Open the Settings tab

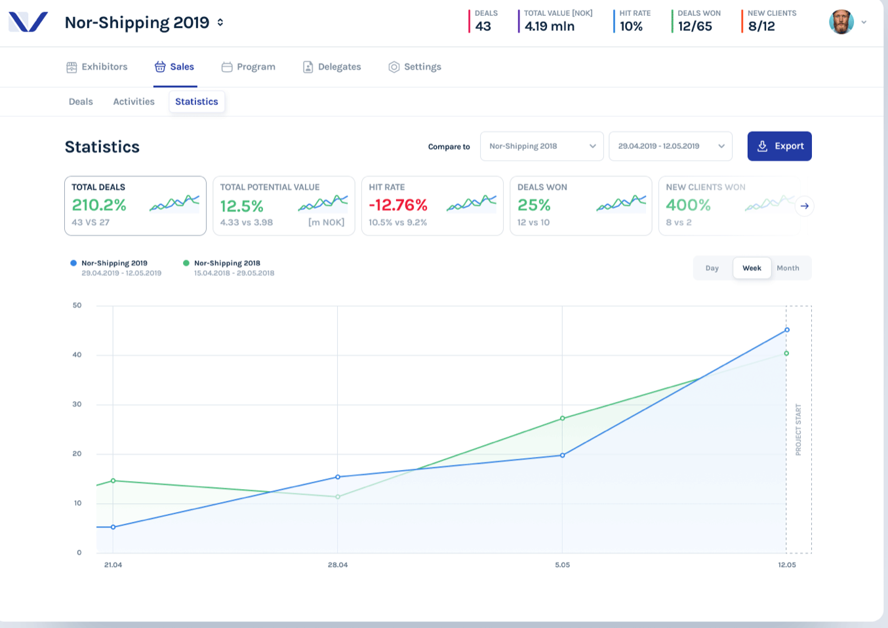(414, 67)
